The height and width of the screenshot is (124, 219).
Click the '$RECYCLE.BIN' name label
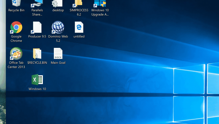37,63
